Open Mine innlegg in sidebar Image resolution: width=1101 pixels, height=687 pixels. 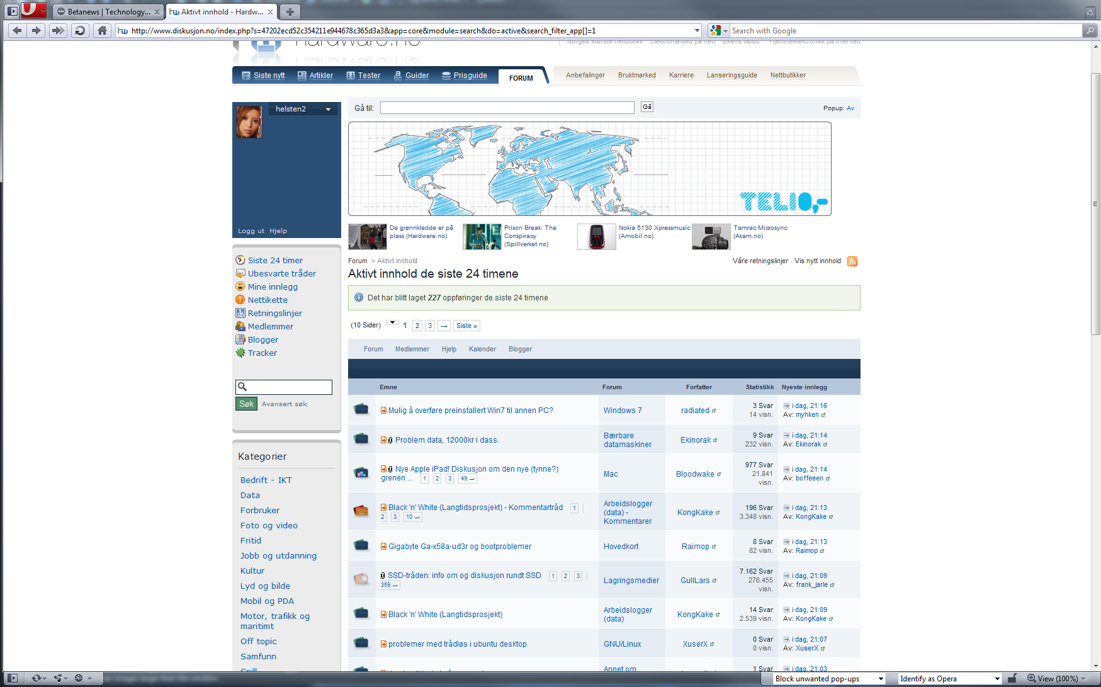(273, 287)
